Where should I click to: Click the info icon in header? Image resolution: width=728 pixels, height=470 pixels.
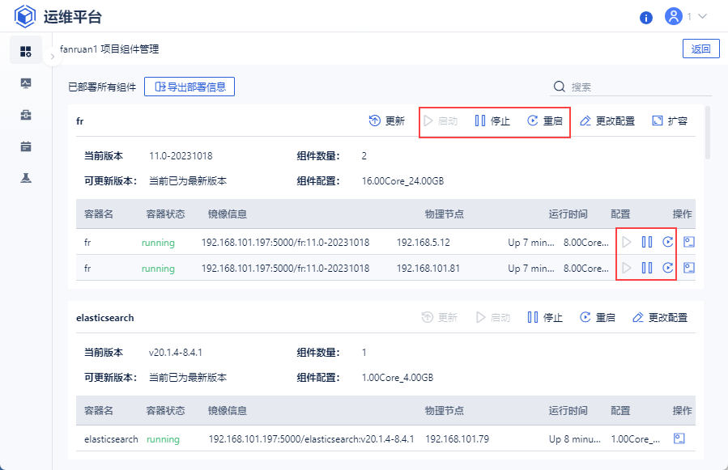[x=646, y=17]
